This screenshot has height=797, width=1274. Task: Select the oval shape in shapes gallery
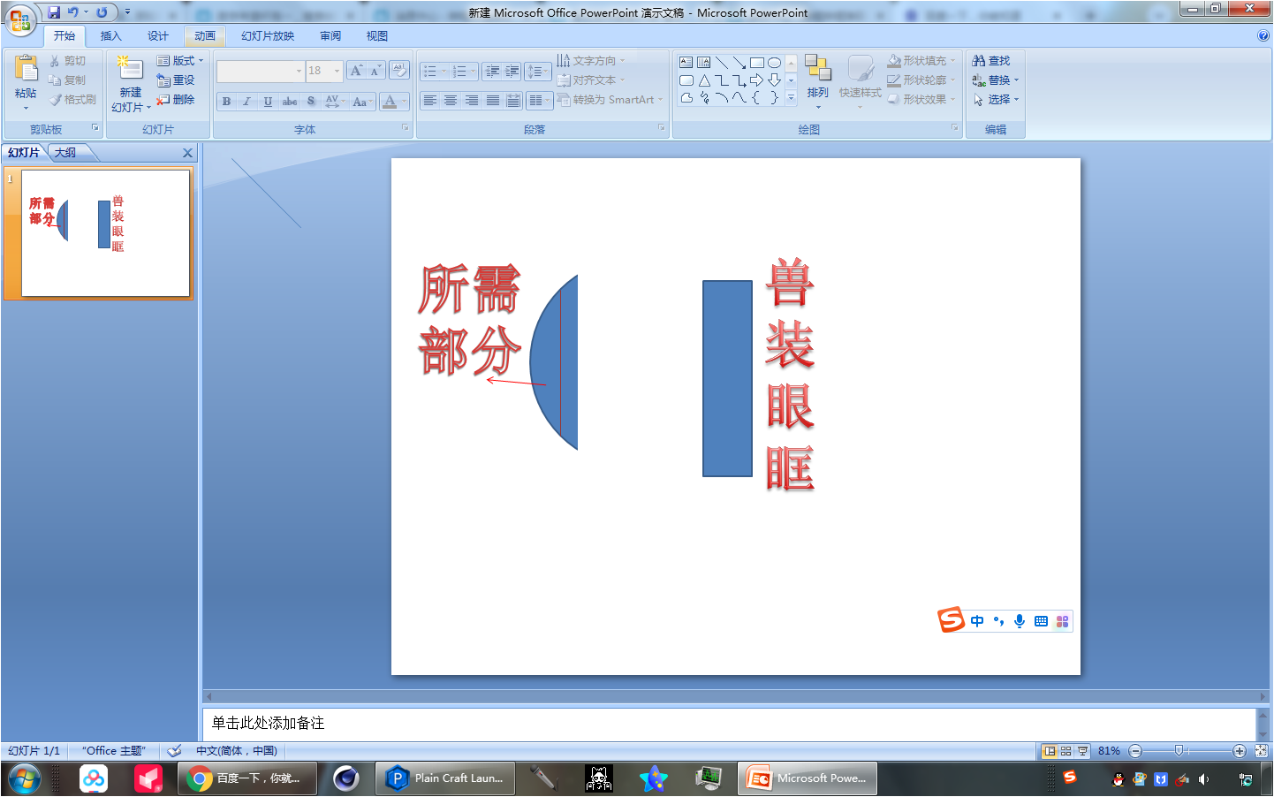click(774, 63)
